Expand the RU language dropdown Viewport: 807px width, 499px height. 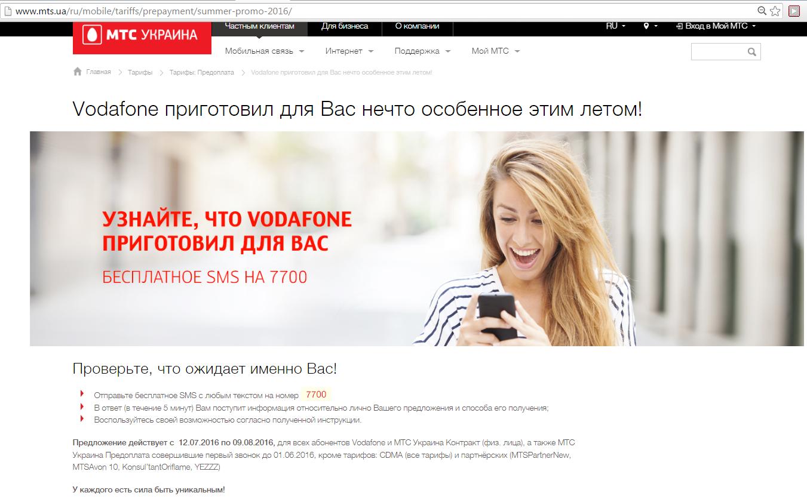(x=615, y=26)
